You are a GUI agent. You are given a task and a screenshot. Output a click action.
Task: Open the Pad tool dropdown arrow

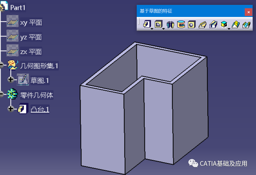(x=152, y=29)
